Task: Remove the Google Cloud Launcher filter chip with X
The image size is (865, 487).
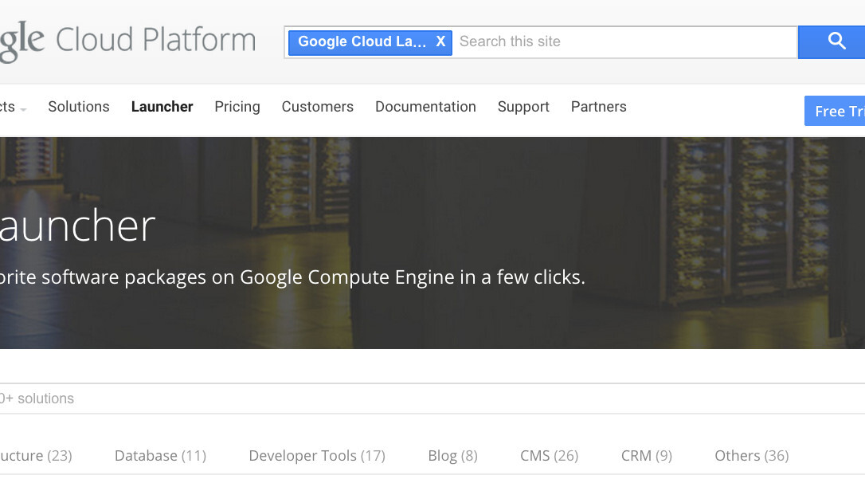Action: tap(440, 41)
